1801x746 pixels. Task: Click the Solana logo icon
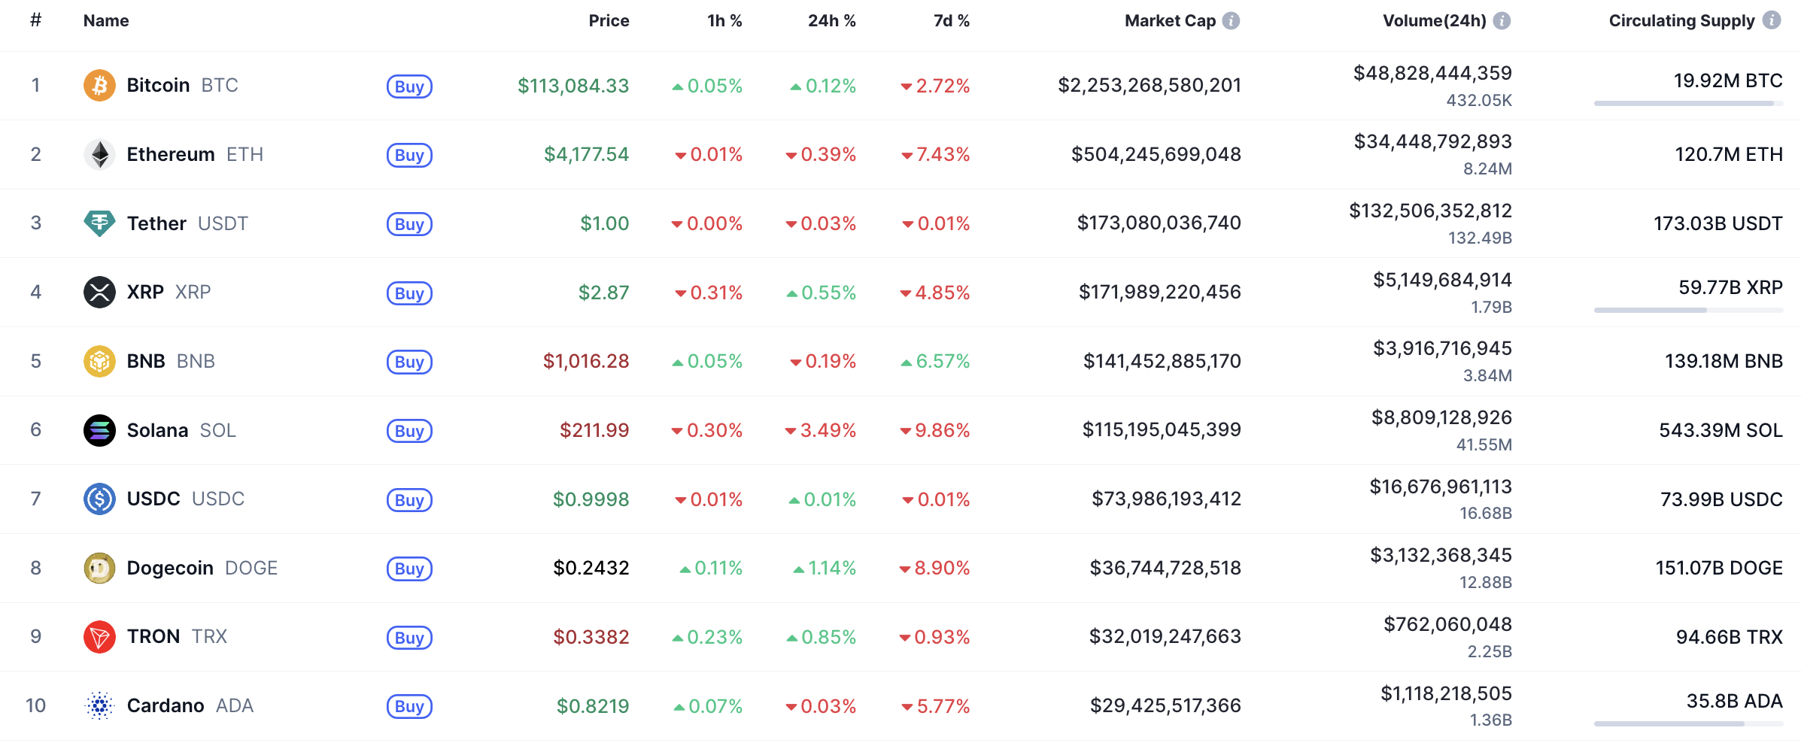tap(99, 430)
